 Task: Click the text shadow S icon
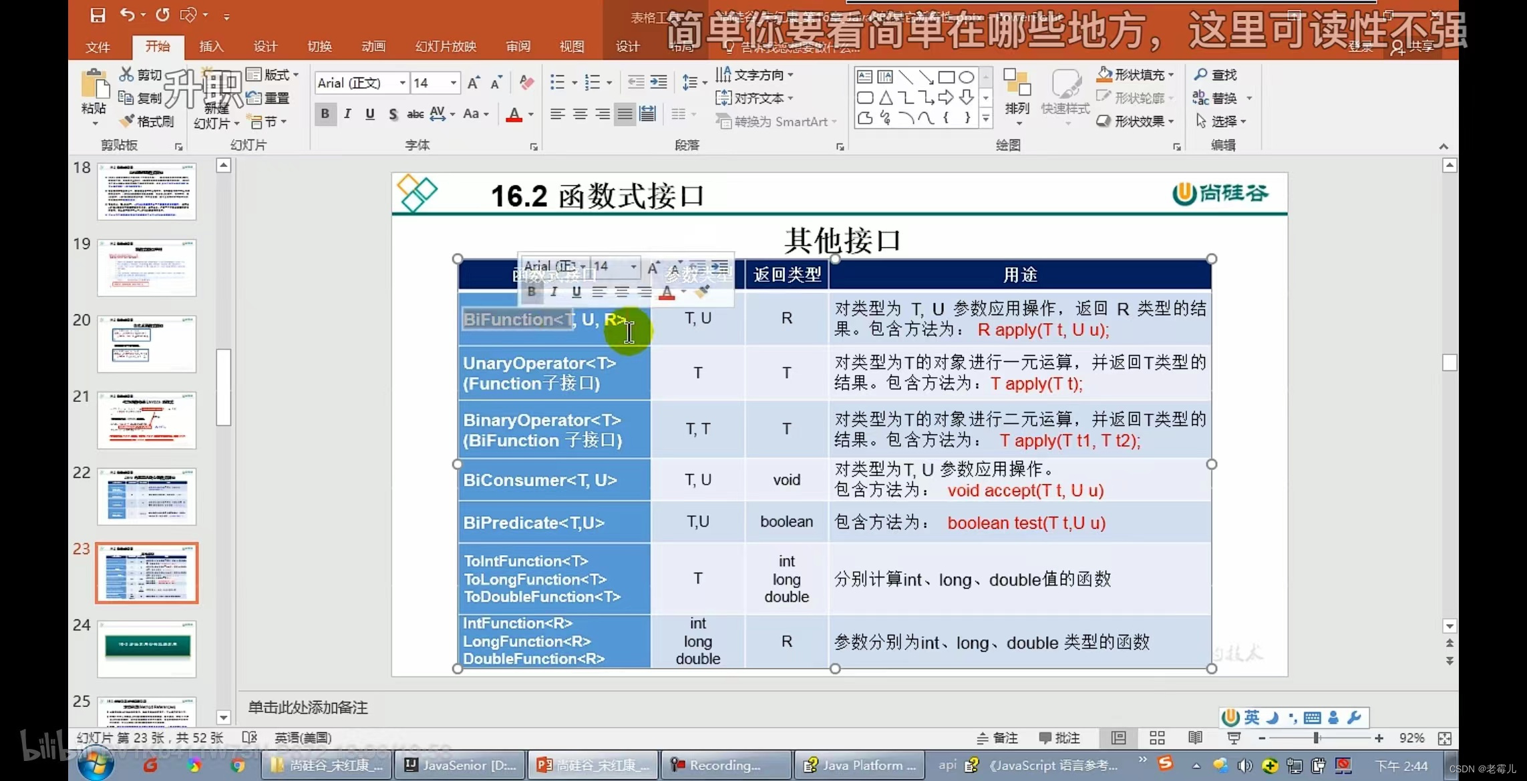click(x=393, y=114)
